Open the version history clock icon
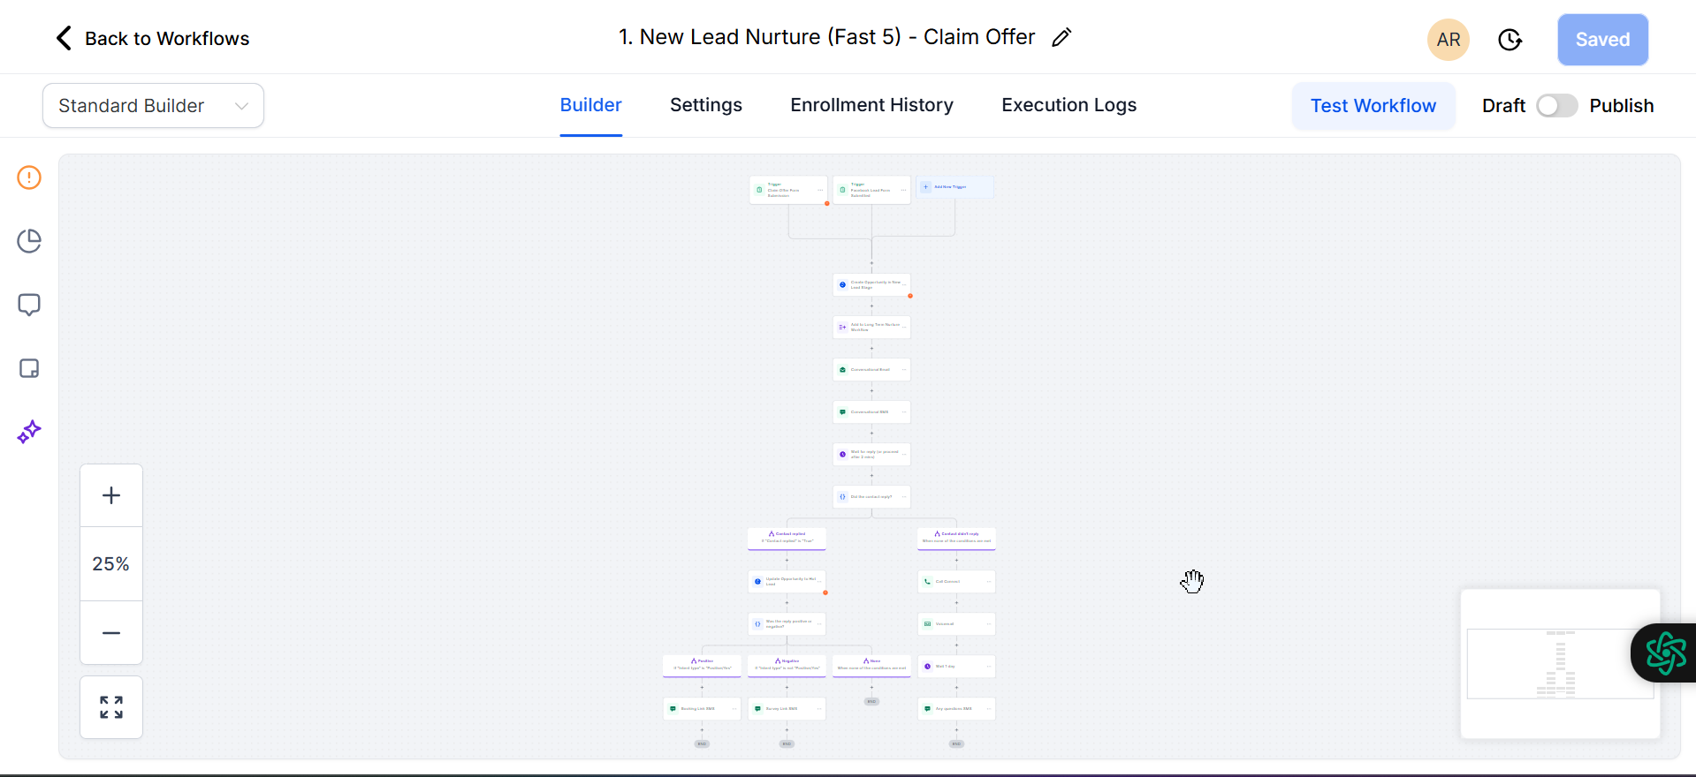The width and height of the screenshot is (1696, 777). point(1510,40)
